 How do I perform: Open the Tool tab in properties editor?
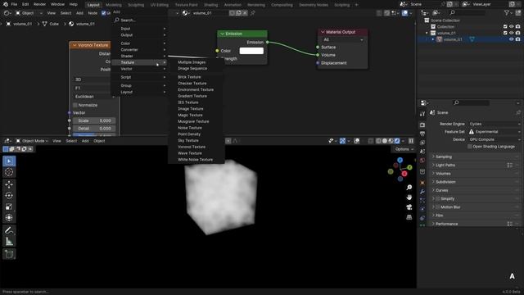[422, 114]
